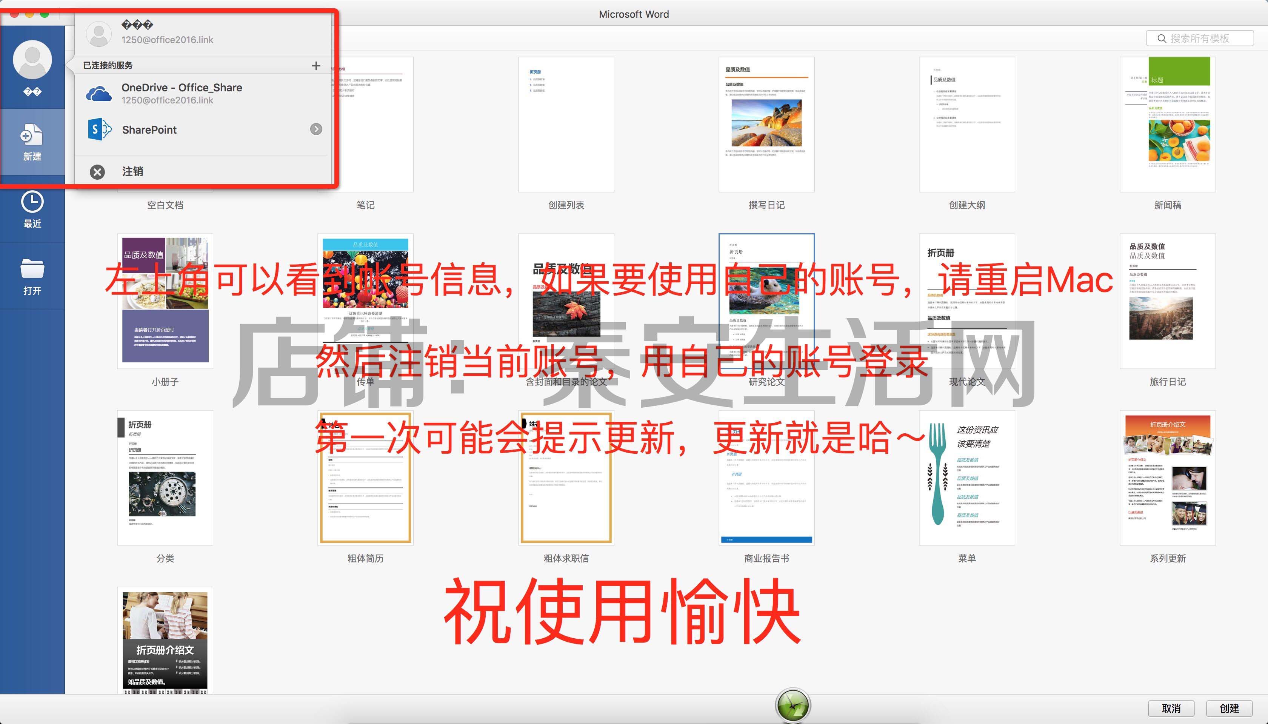Click the profile picture in the account popup
Viewport: 1268px width, 724px height.
click(x=99, y=34)
